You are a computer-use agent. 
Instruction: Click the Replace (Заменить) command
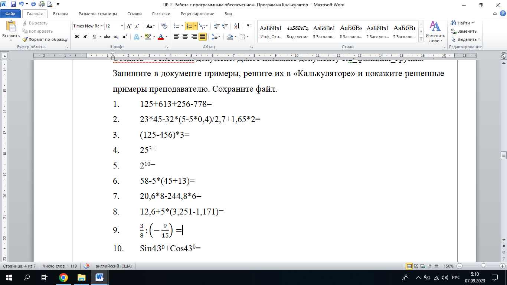pos(464,31)
